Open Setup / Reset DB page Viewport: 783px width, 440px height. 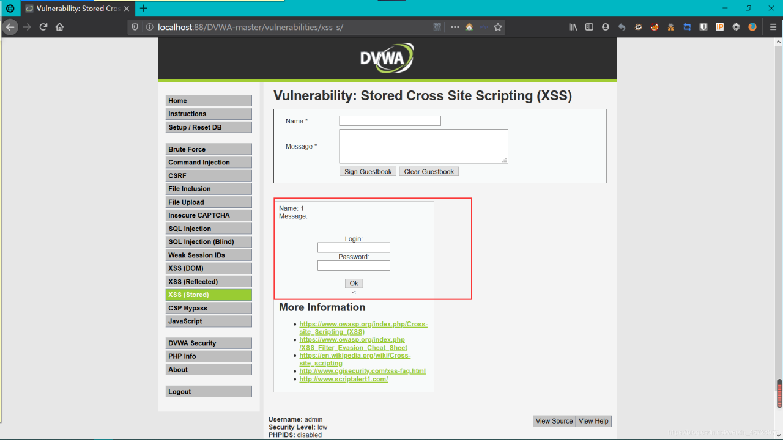click(x=209, y=127)
